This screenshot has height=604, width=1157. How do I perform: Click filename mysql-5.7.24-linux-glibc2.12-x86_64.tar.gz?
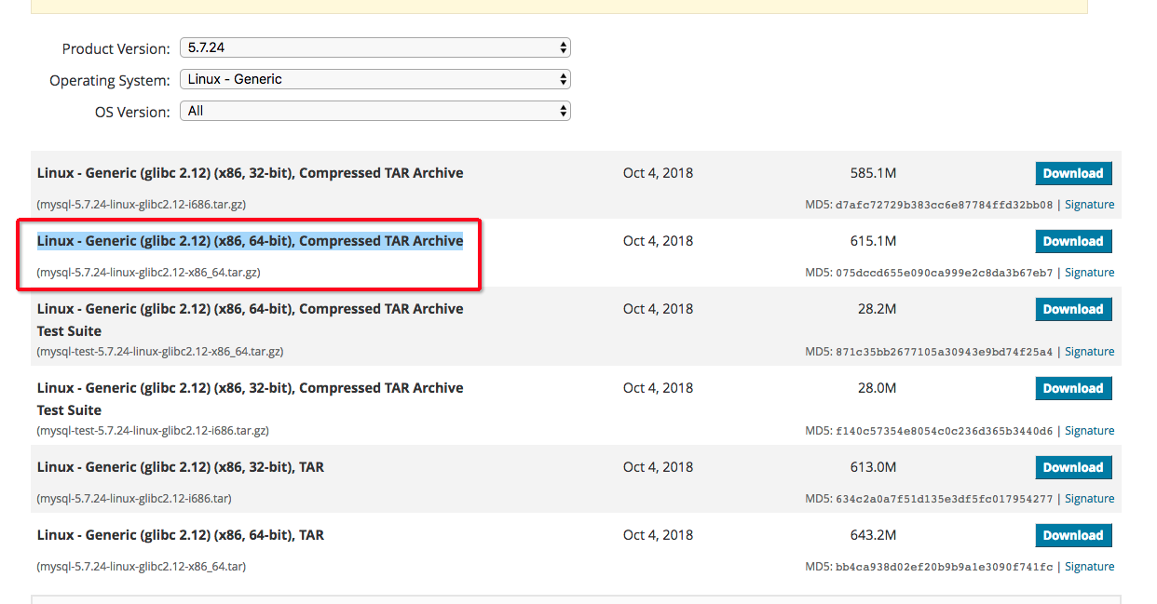point(149,273)
